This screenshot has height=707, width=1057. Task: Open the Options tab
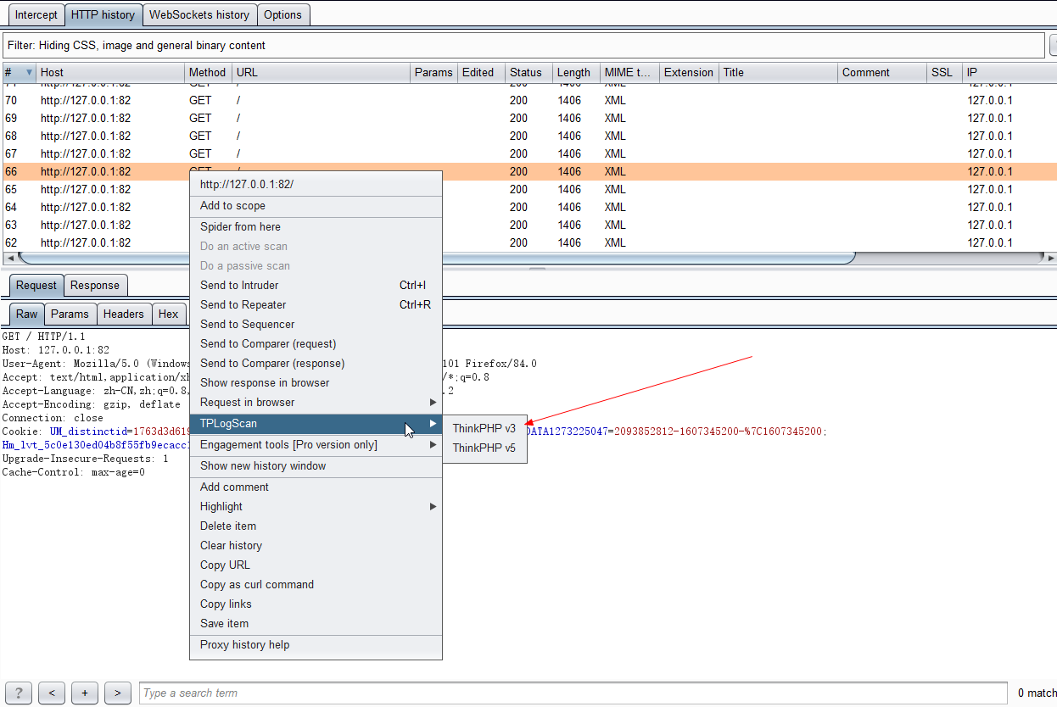coord(282,14)
